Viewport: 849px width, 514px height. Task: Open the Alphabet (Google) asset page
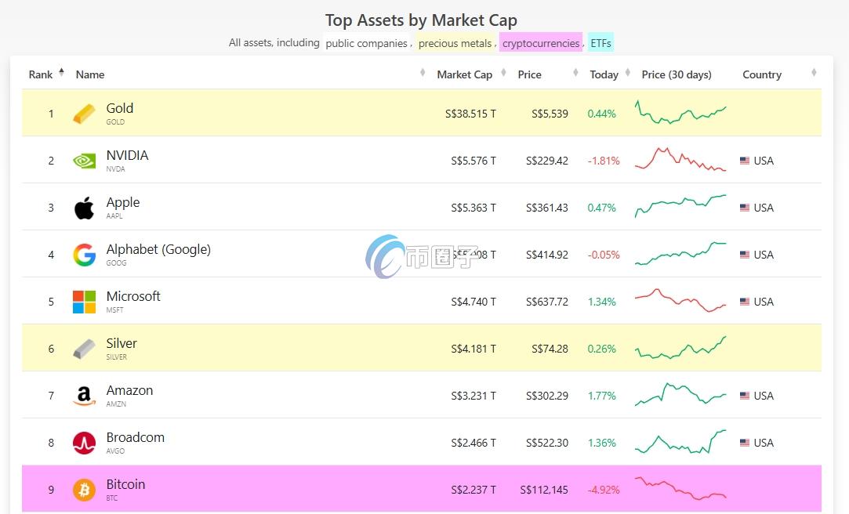(x=158, y=250)
